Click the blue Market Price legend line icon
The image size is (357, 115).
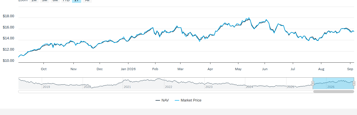tap(177, 100)
